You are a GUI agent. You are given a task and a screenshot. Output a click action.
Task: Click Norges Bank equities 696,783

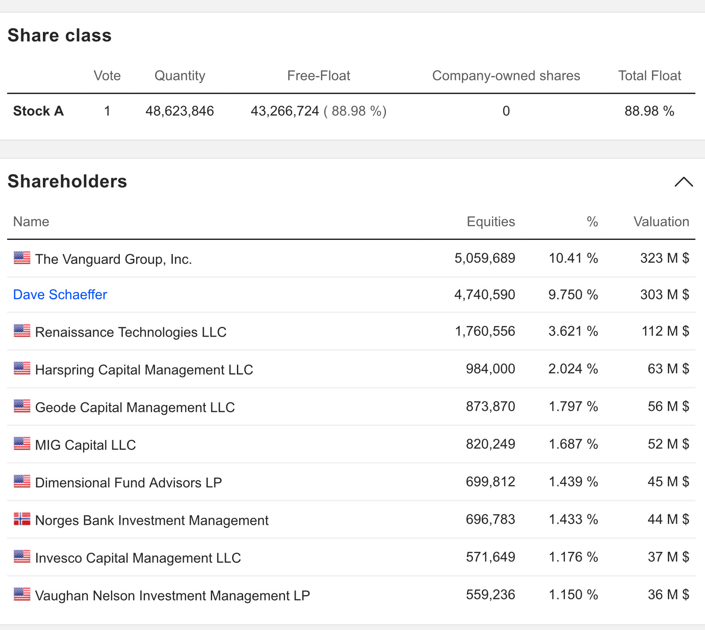[491, 519]
